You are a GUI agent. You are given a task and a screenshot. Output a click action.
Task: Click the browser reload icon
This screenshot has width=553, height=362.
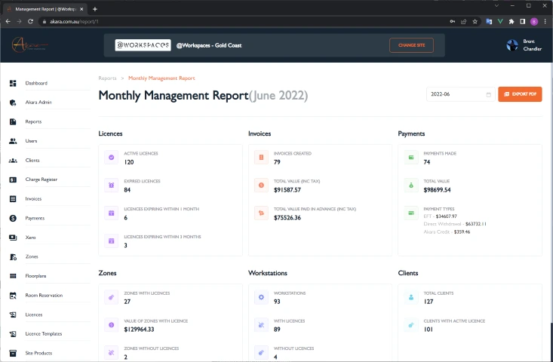[31, 22]
